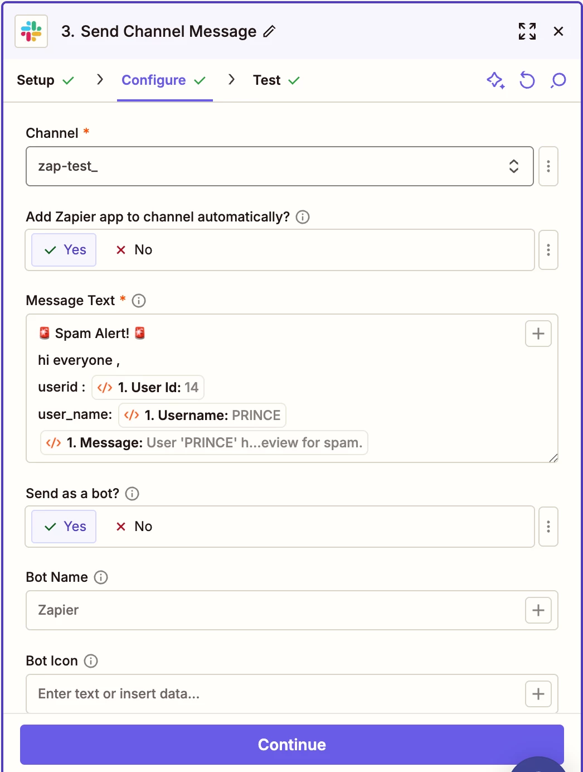583x772 pixels.
Task: Select Yes for Send as a bot
Action: pos(64,527)
